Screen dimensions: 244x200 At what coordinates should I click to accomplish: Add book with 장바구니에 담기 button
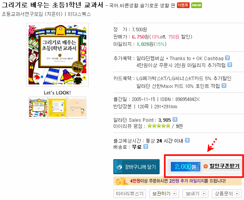point(136,167)
